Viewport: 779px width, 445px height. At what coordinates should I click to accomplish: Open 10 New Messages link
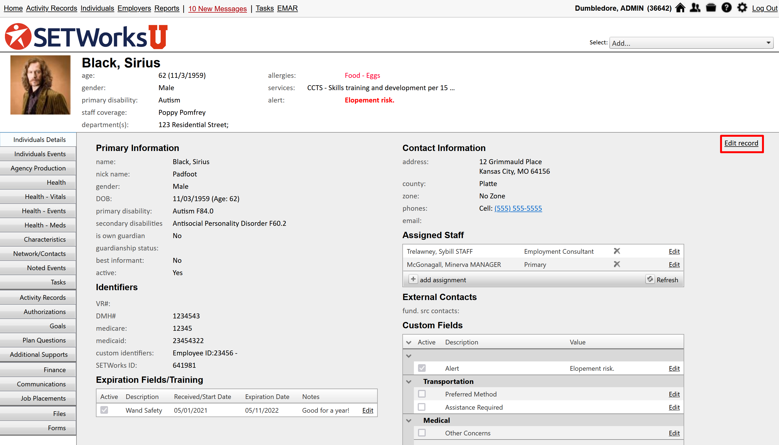point(217,8)
